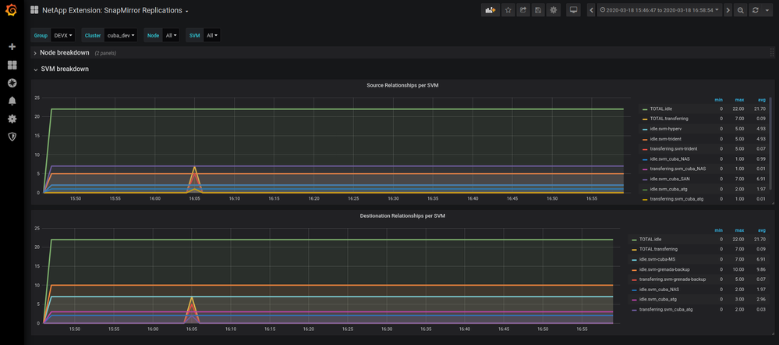
Task: Toggle TOTAL.idle in Destination legend
Action: [x=650, y=240]
